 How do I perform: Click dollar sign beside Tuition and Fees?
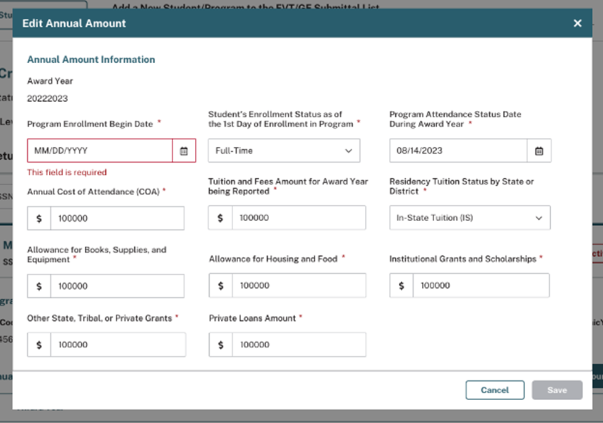(x=221, y=218)
